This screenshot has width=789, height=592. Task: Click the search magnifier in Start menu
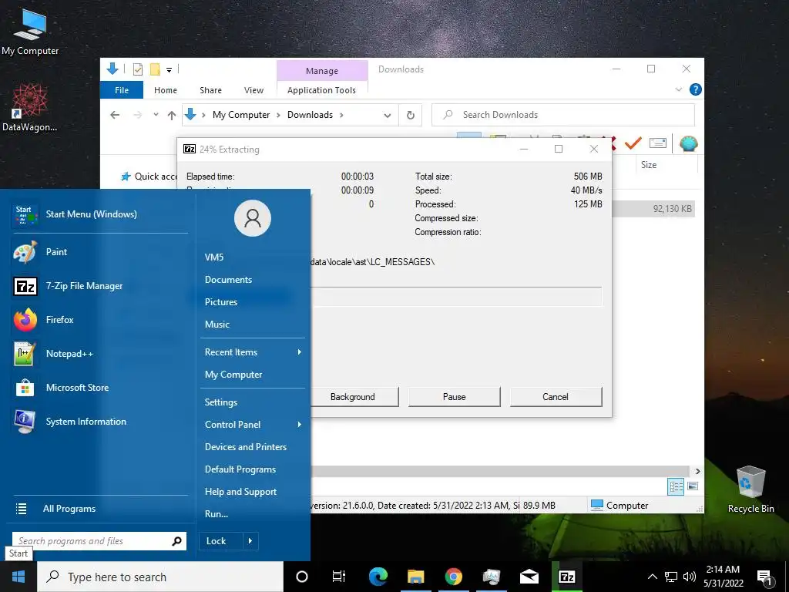tap(176, 541)
